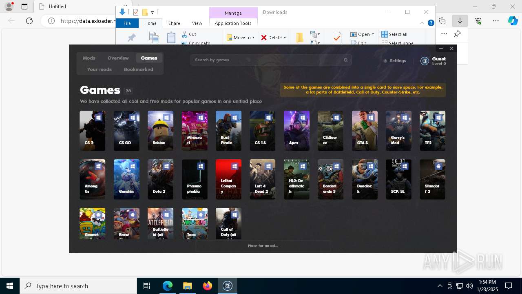Click Cut in the File Explorer ribbon

(189, 34)
